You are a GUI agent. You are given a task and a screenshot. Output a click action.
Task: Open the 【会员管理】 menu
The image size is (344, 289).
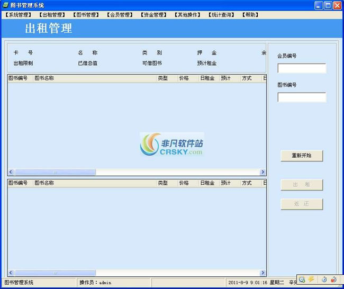point(120,15)
